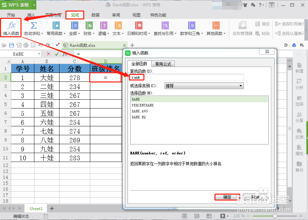Switch to the 特色功能 ribbon tab
The width and height of the screenshot is (308, 220).
pos(158,15)
